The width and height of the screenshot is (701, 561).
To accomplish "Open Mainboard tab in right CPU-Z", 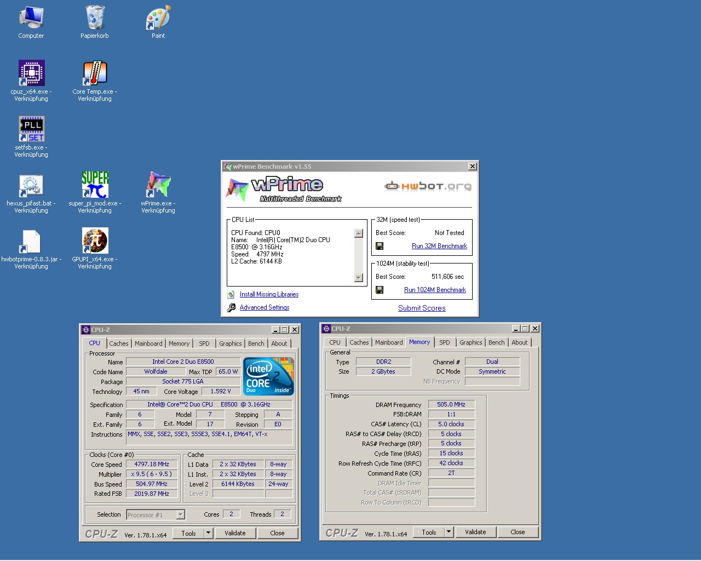I will (x=389, y=342).
